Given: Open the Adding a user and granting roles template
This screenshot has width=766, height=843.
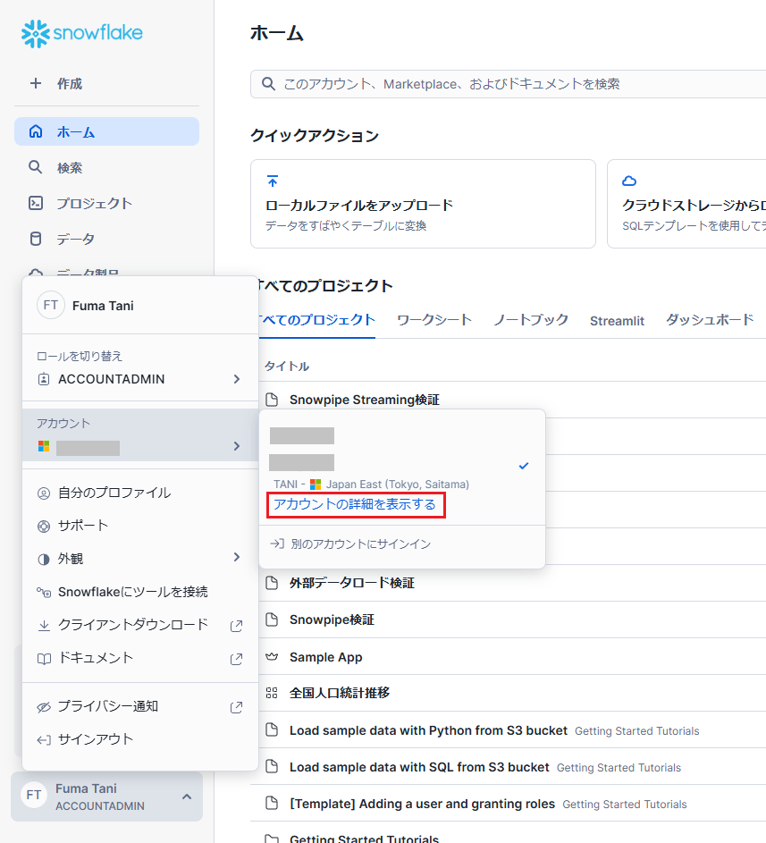Looking at the screenshot, I should pos(422,804).
